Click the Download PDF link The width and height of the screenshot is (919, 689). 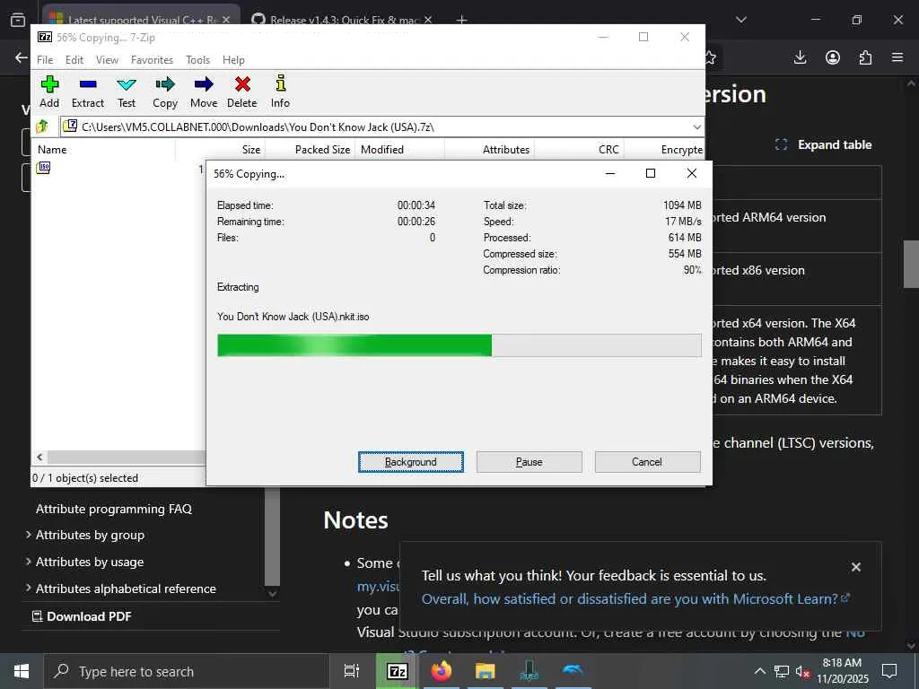[82, 616]
